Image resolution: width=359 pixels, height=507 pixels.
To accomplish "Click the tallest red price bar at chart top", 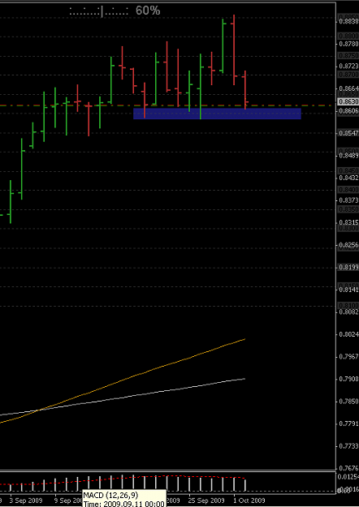I will coord(234,50).
